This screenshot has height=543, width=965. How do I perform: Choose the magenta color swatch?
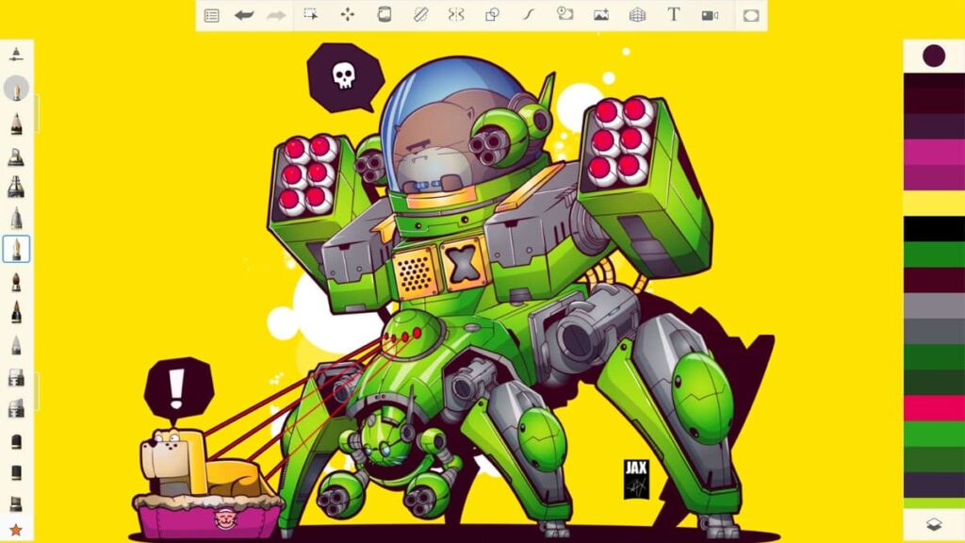(x=933, y=151)
